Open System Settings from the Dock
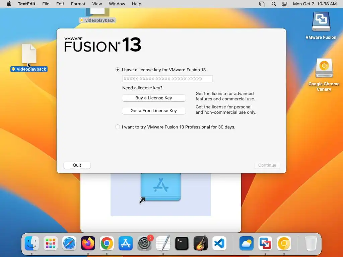 [x=144, y=243]
